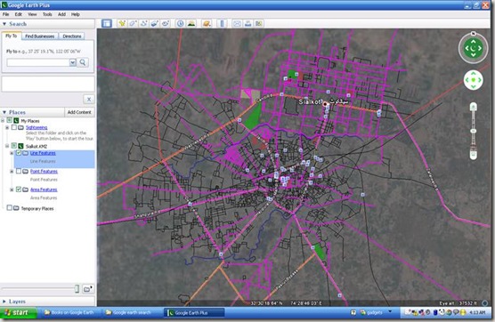Click the email envelope toolbar icon
Viewport: 495px width, 322px height.
(x=237, y=24)
